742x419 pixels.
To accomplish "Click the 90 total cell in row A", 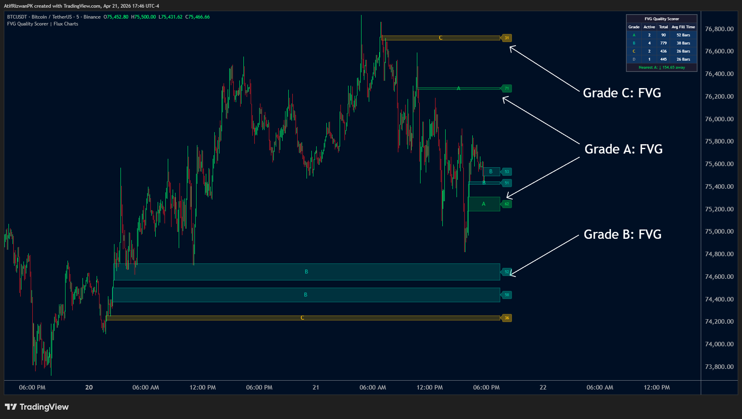I will [664, 35].
